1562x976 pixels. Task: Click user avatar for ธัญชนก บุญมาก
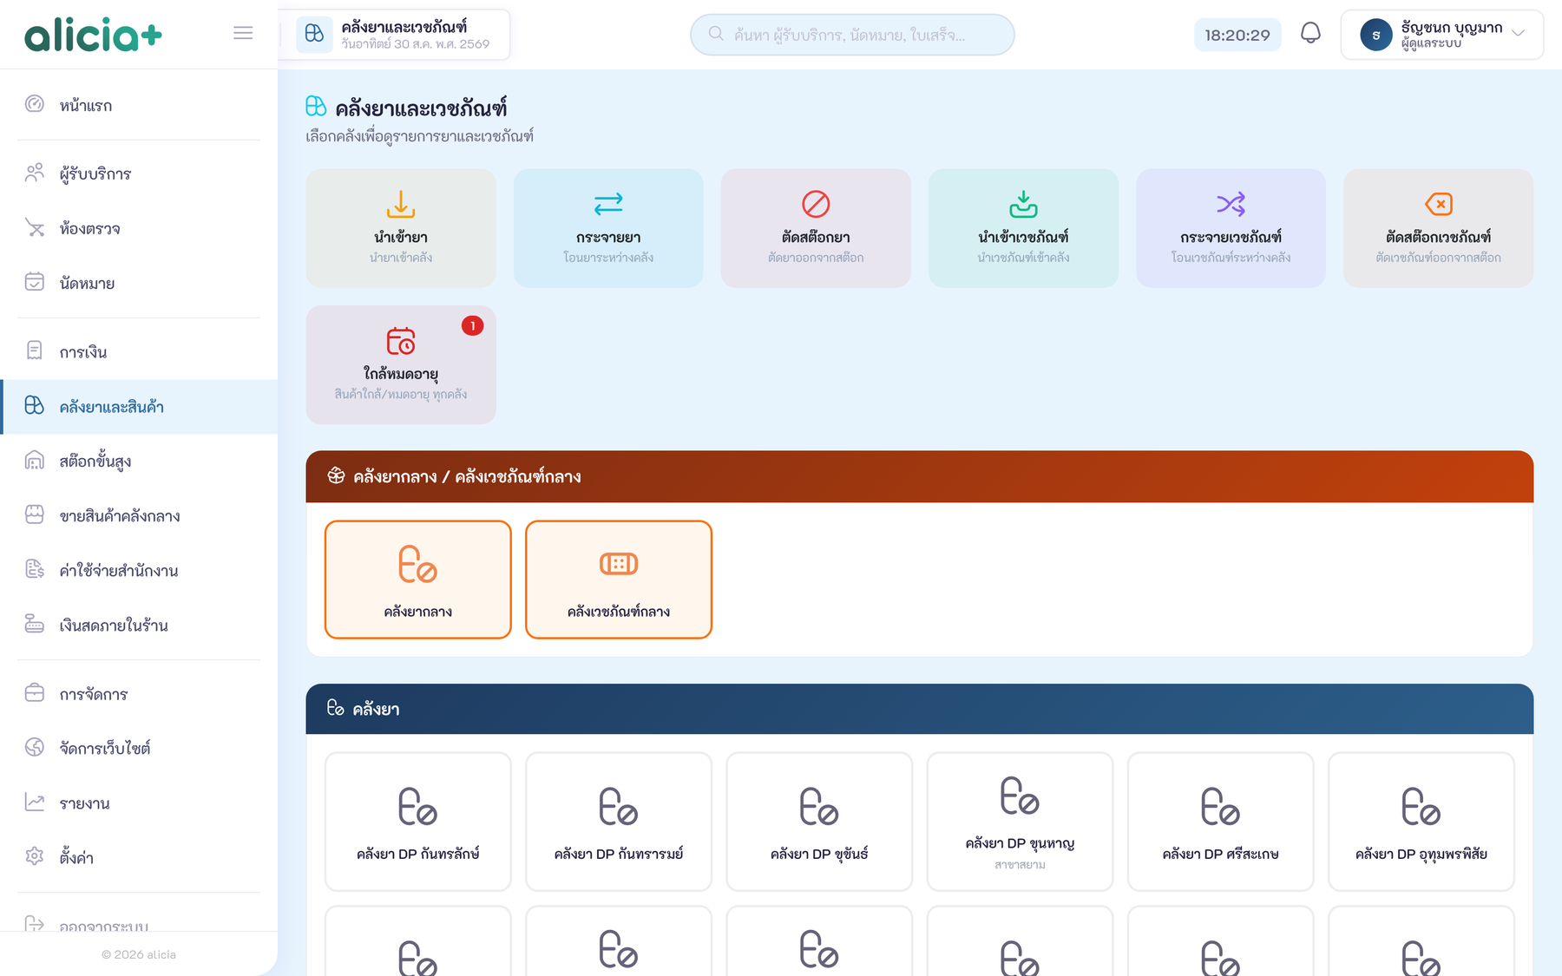coord(1376,35)
